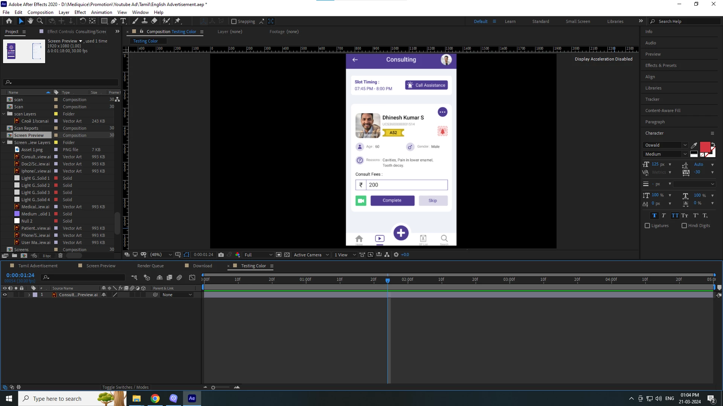Screen dimensions: 723x406
Task: Hide the Consult Preview layer with eye icon
Action: point(5,295)
